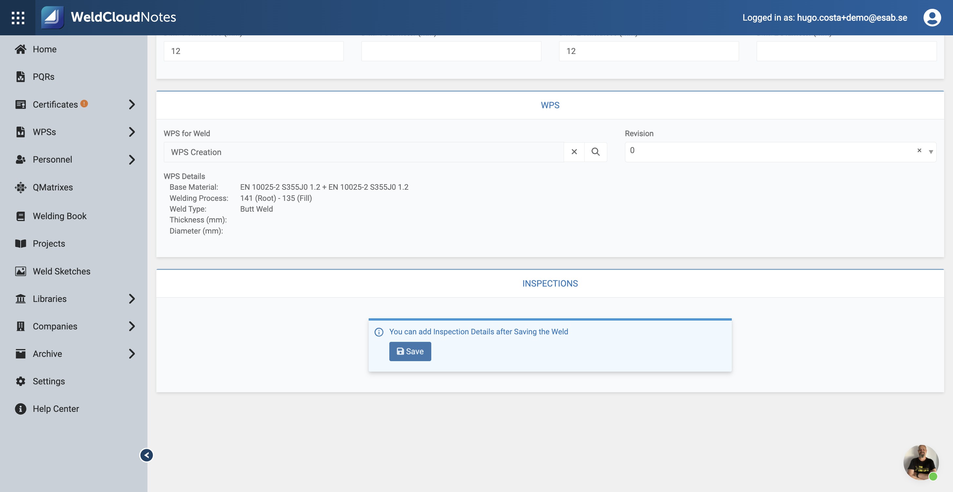Expand the Certificates submenu chevron

point(132,105)
